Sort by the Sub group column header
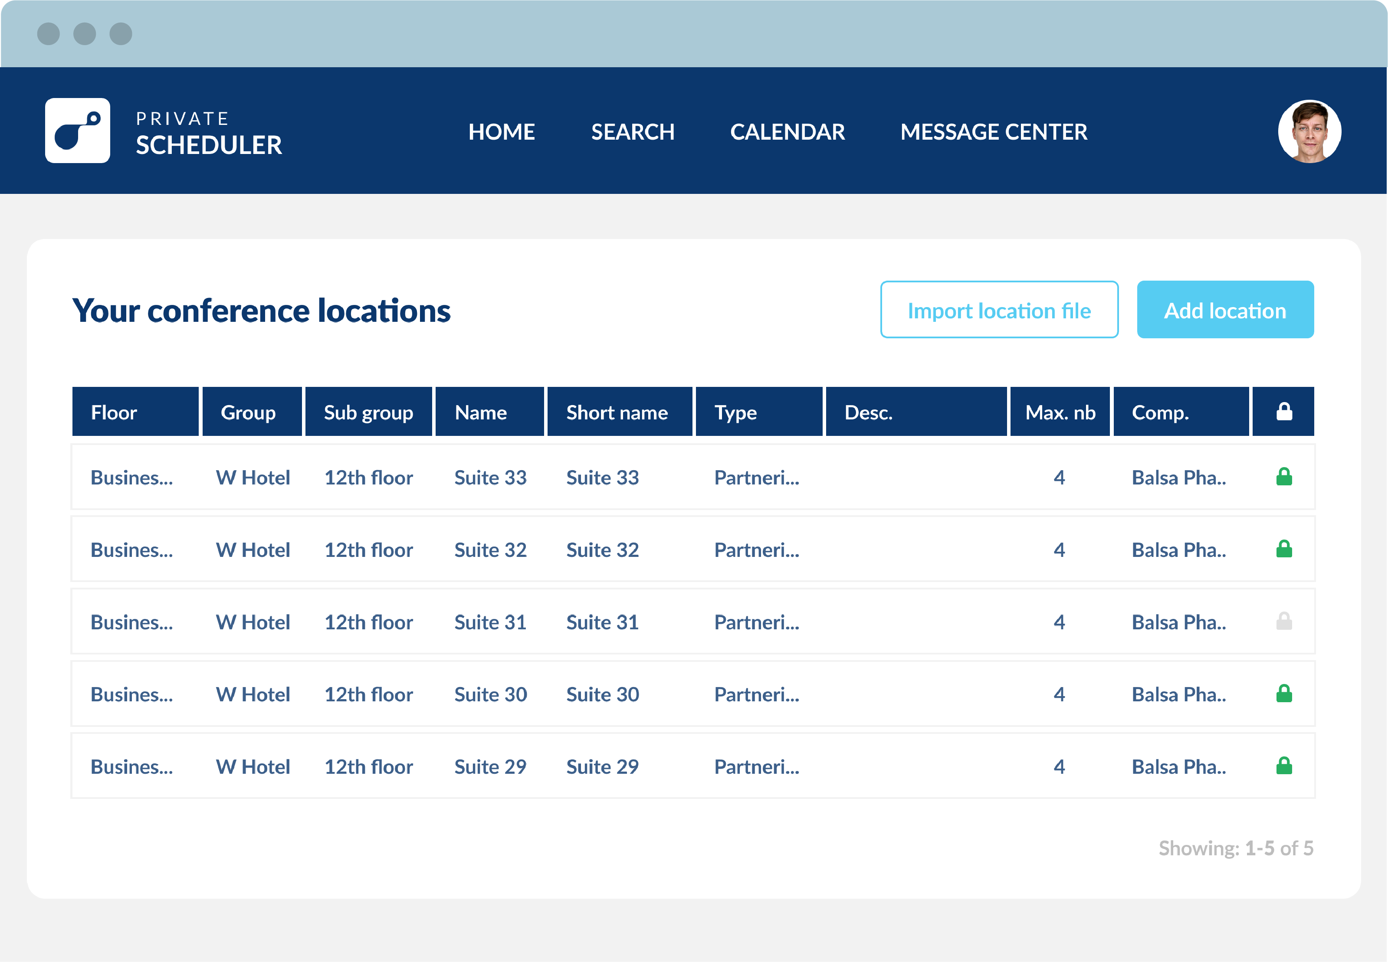1388x962 pixels. pyautogui.click(x=368, y=412)
